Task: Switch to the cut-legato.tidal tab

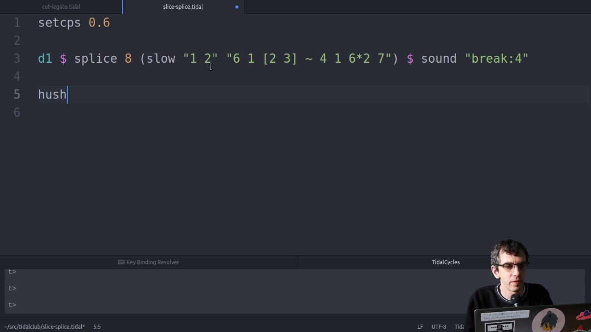Action: click(61, 7)
